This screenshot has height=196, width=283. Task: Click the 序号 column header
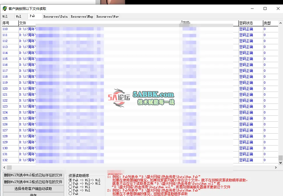[x=10, y=23]
